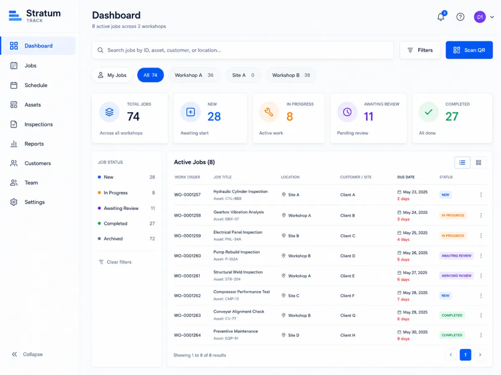The height and width of the screenshot is (375, 501).
Task: Open row menu for WO-0001258
Action: (x=481, y=215)
